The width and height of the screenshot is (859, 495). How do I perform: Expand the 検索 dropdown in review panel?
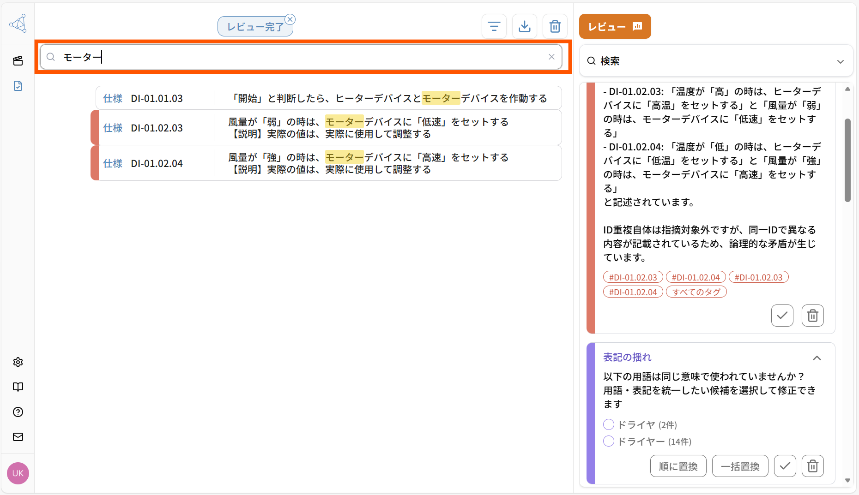[841, 61]
